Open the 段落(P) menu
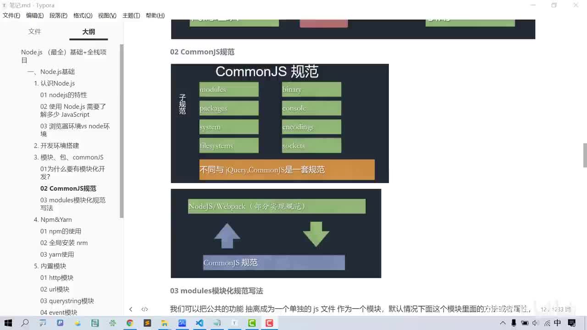Screen dimensions: 587x330 click(58, 16)
